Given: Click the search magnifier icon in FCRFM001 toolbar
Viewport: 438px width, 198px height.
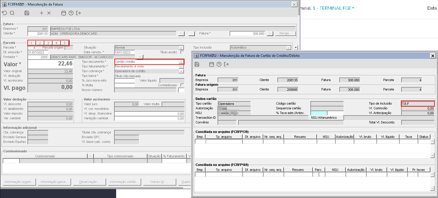Looking at the screenshot, I should coord(12,13).
